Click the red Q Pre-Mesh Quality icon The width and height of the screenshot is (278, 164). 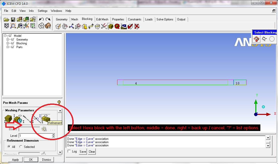[117, 26]
